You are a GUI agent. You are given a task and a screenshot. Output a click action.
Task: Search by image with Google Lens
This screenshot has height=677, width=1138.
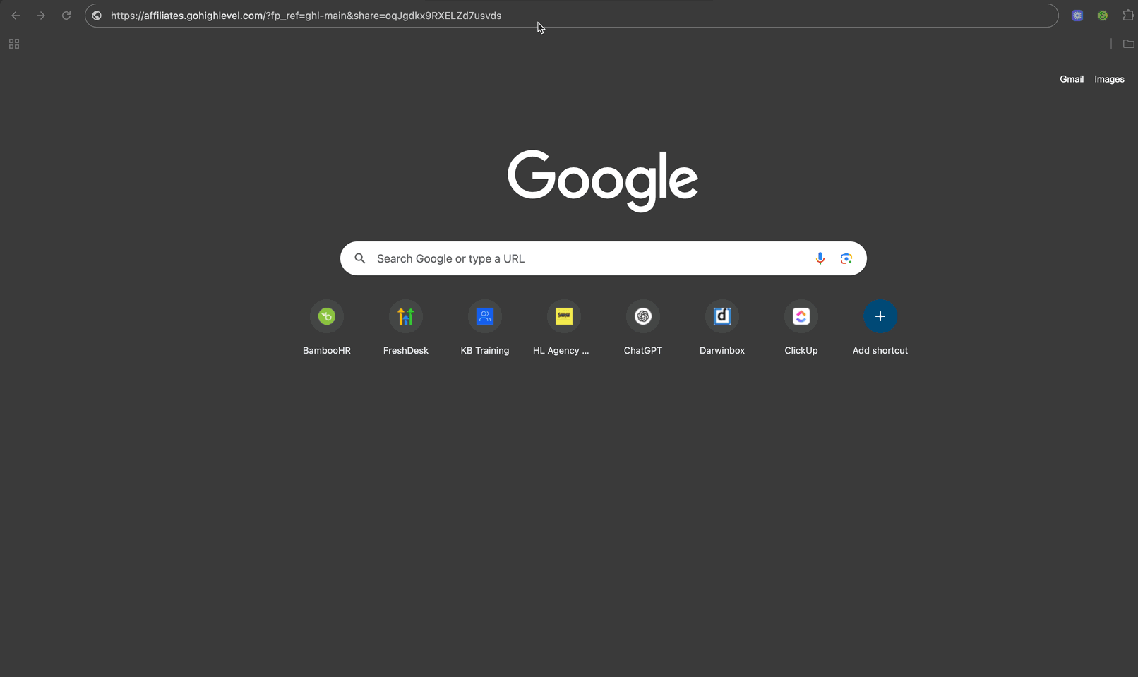click(846, 258)
